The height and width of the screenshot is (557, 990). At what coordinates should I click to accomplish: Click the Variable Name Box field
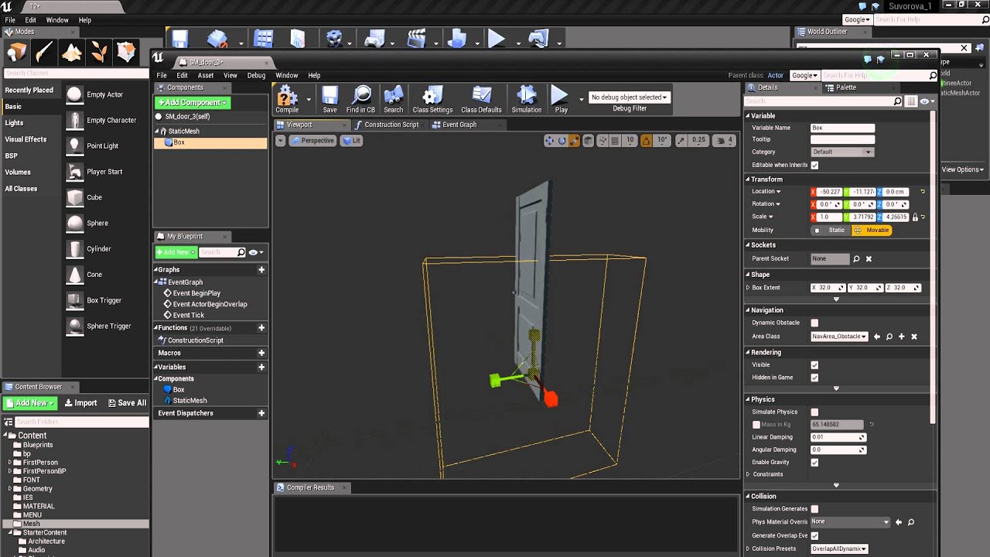tap(842, 128)
